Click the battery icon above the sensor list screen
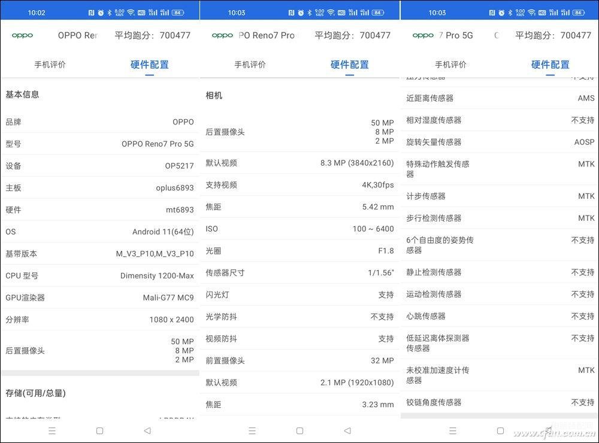Screen dimensions: 599x443 pos(579,13)
